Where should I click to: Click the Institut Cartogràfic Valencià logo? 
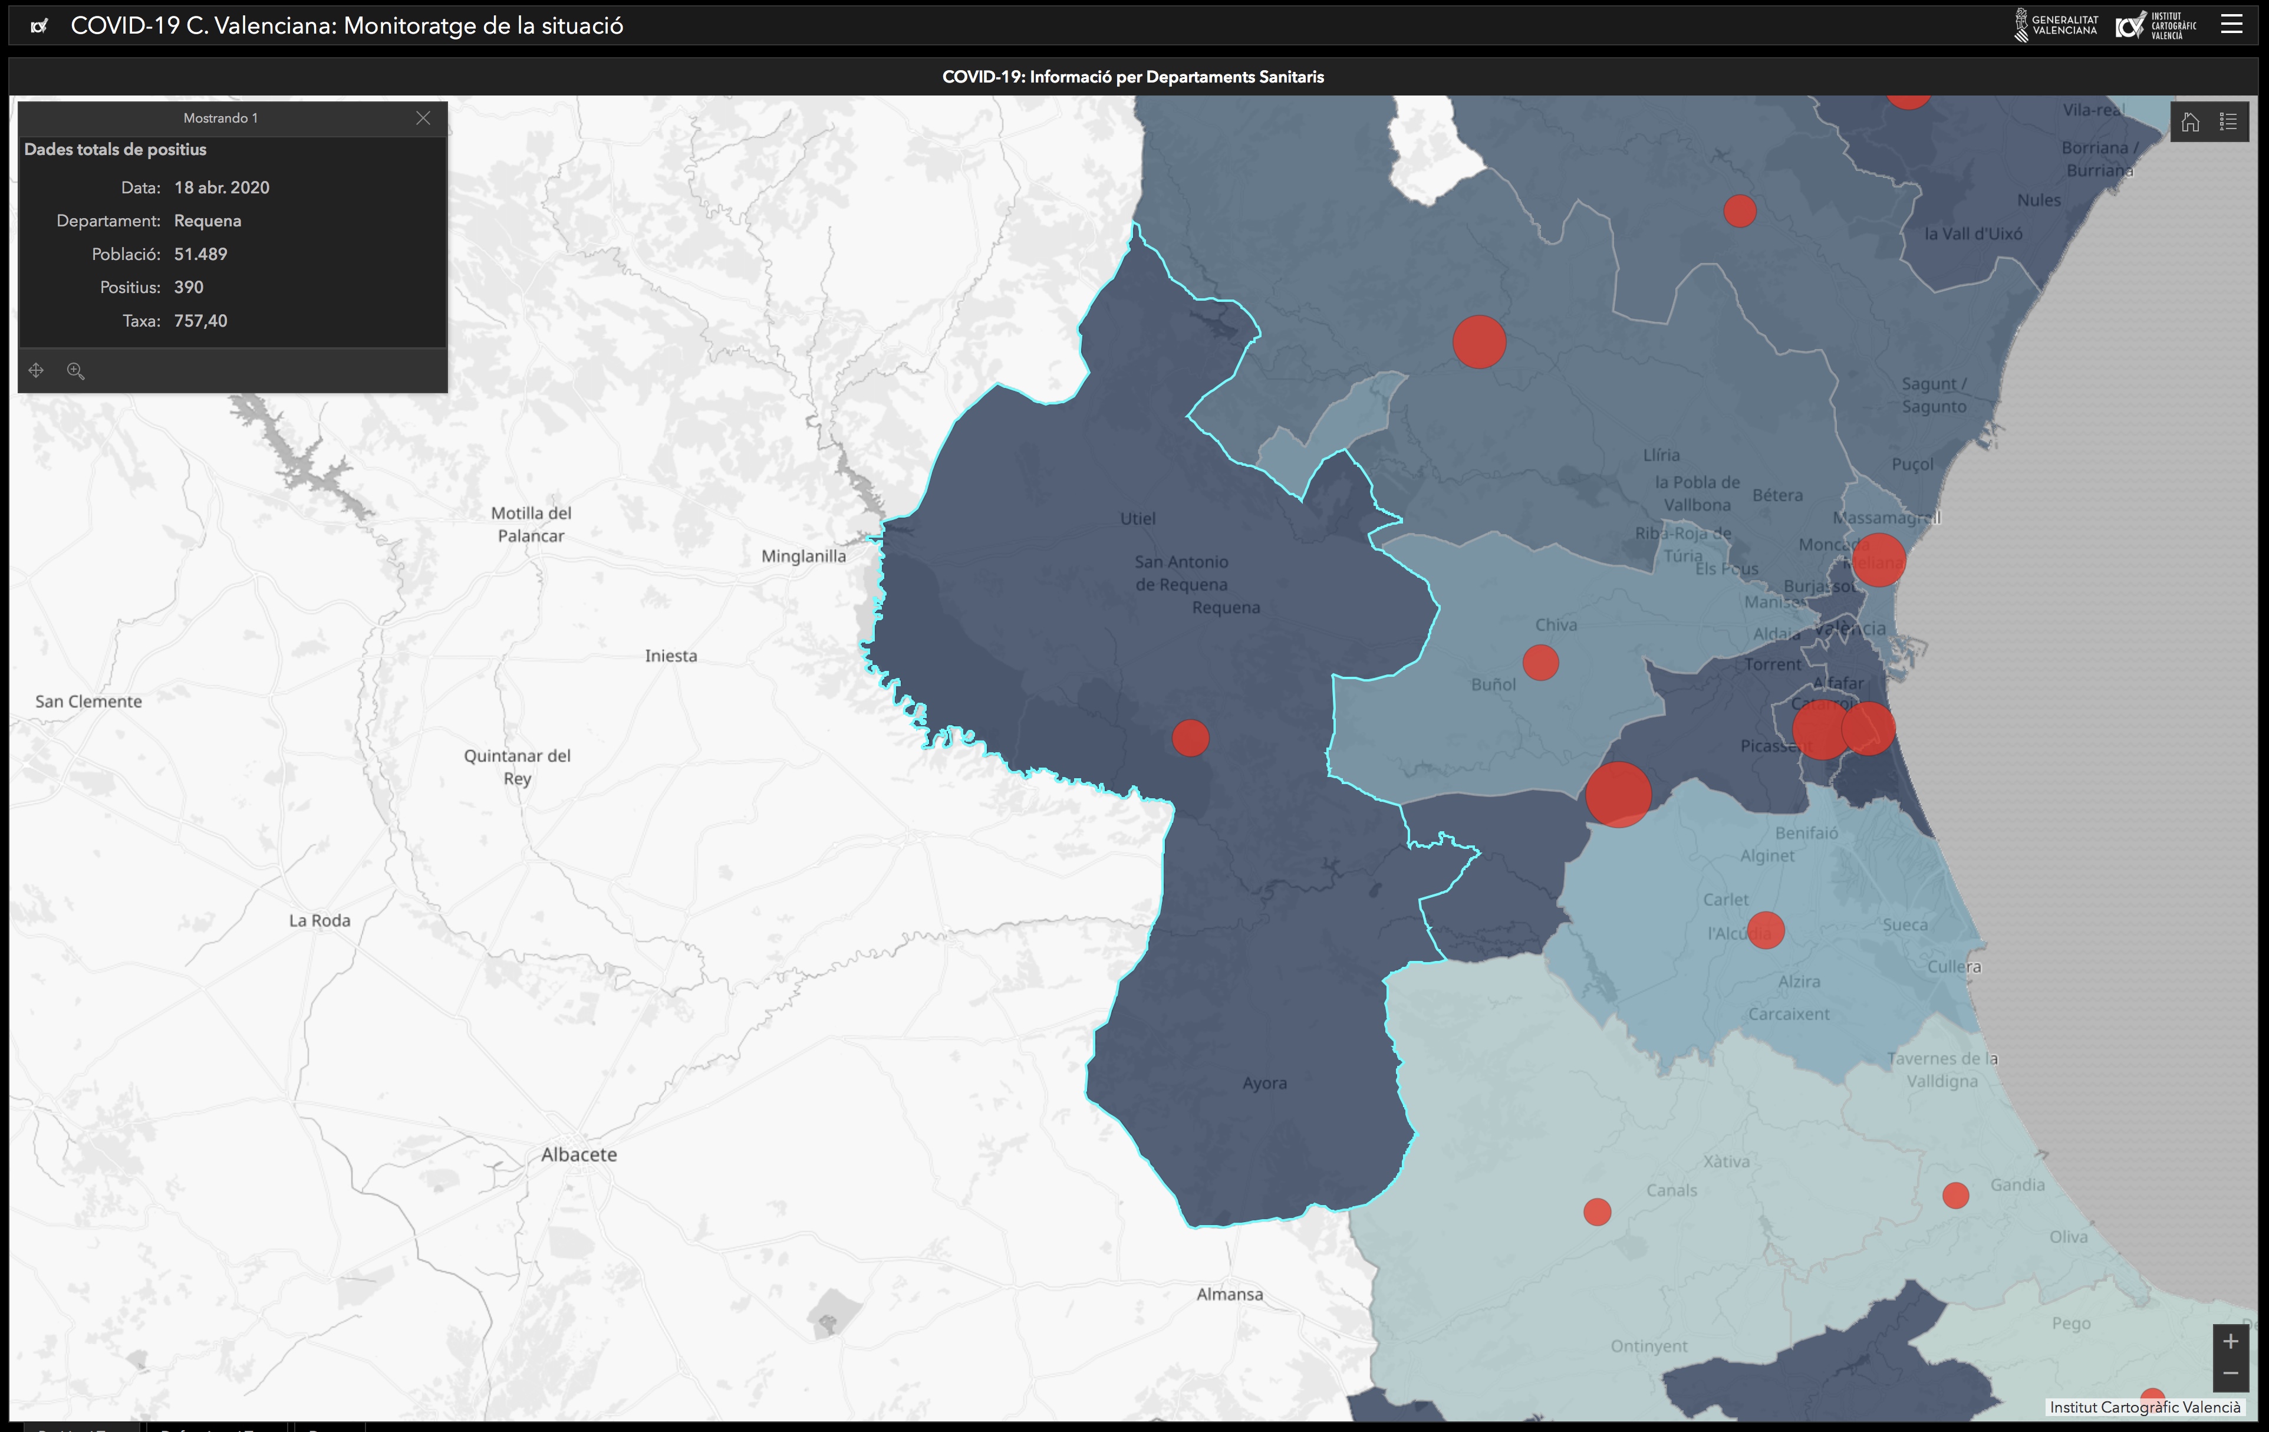coord(2155,25)
